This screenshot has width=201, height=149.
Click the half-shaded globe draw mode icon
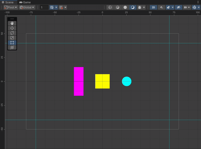(118, 8)
